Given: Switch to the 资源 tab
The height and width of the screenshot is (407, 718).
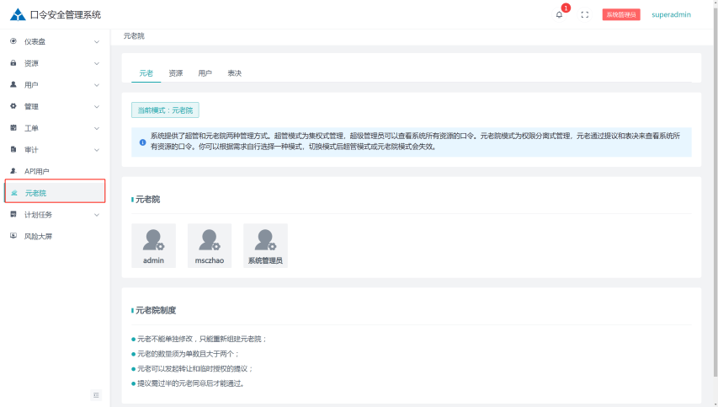Looking at the screenshot, I should click(x=175, y=73).
